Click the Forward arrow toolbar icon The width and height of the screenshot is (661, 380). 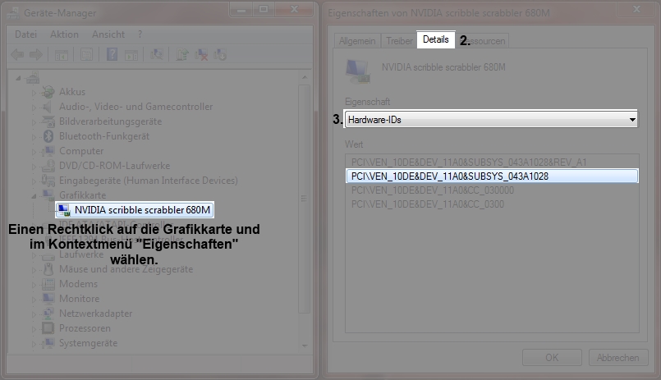pos(36,55)
